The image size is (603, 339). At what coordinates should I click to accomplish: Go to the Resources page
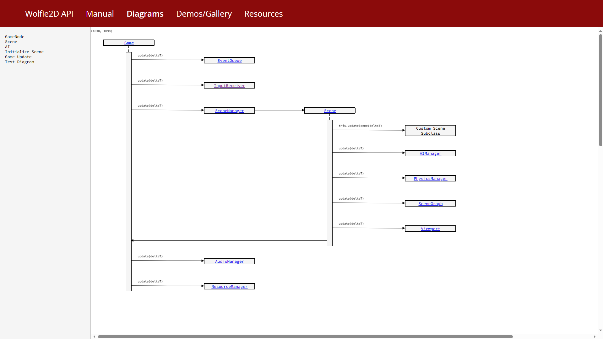pyautogui.click(x=263, y=14)
